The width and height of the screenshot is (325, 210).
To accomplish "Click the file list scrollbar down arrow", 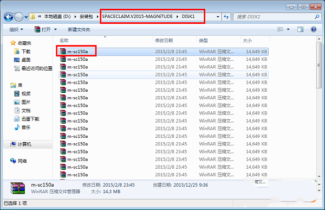I will [319, 176].
